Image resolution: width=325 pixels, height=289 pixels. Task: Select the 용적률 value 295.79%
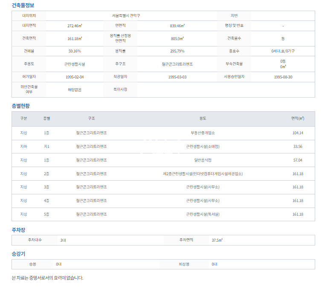coord(177,51)
